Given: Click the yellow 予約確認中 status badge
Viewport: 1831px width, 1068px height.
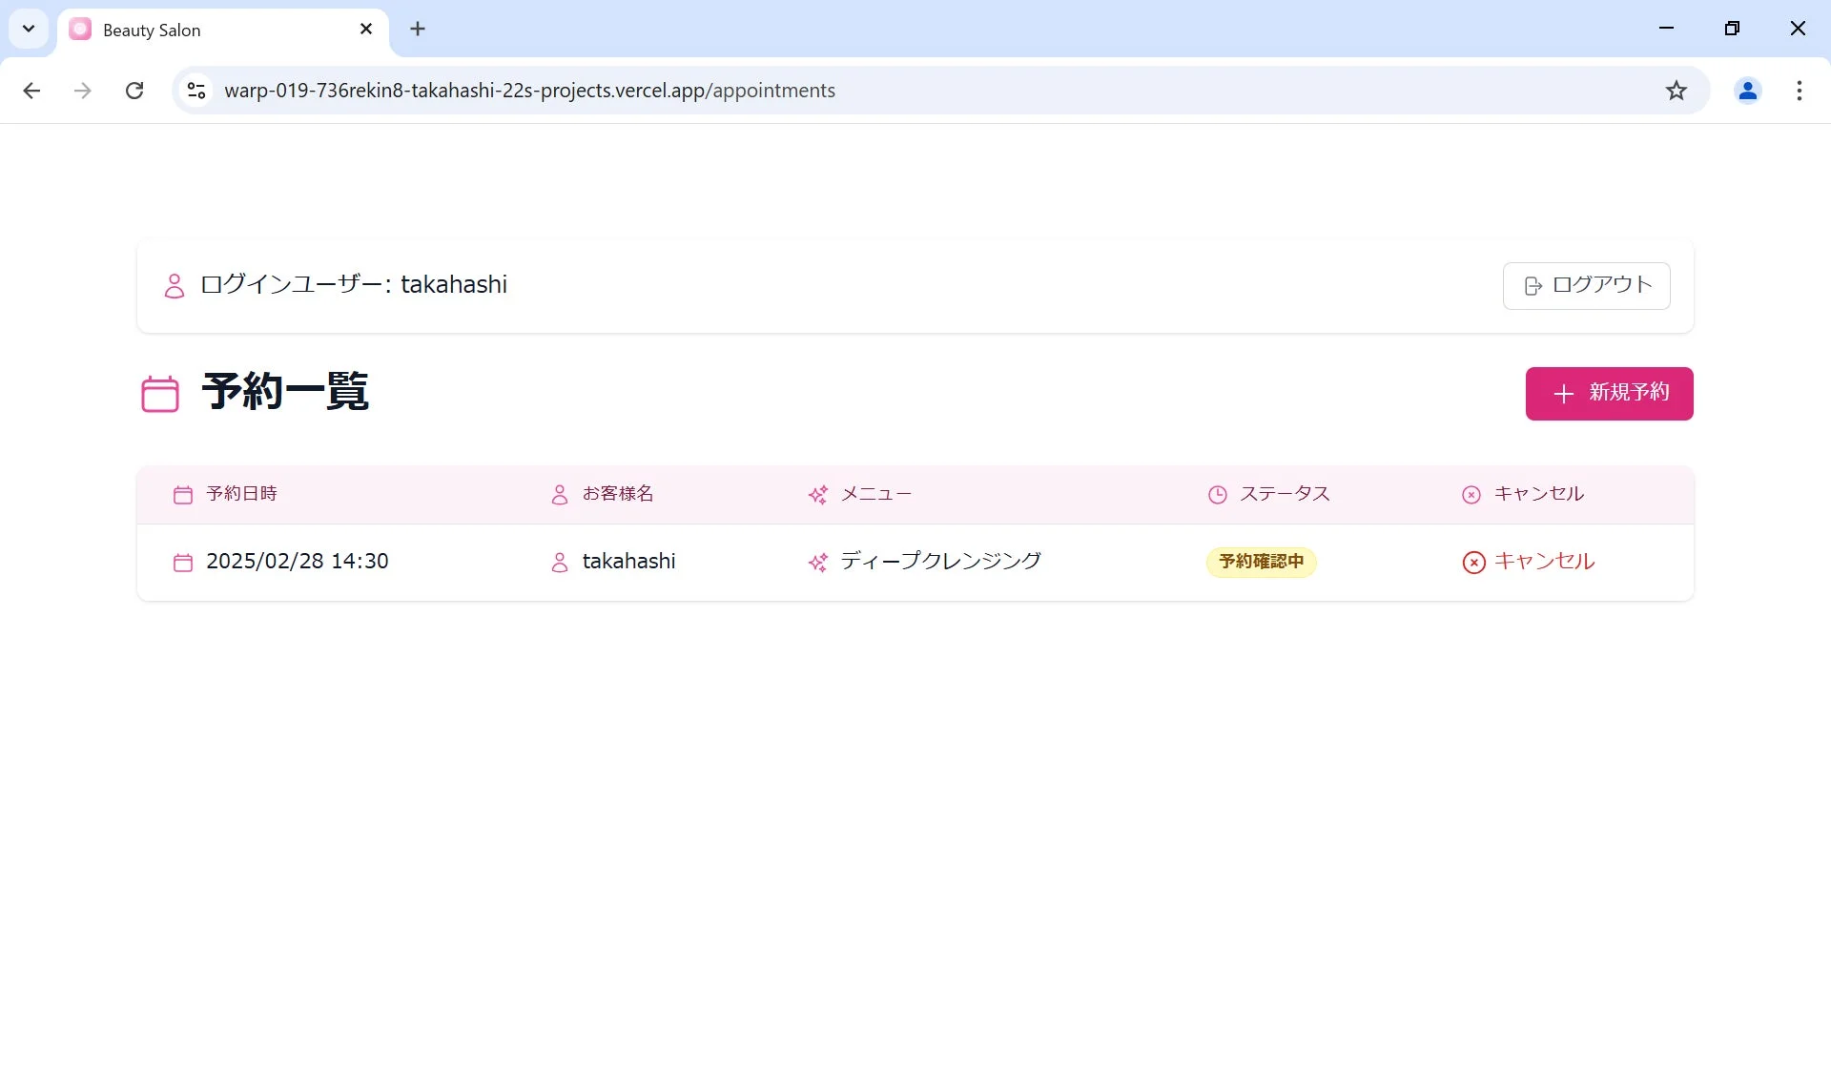Looking at the screenshot, I should click(x=1261, y=563).
